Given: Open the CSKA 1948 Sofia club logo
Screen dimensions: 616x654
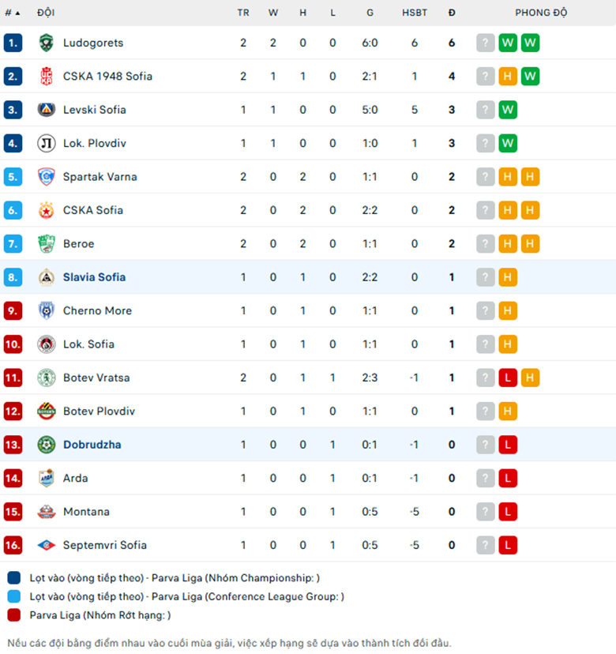Looking at the screenshot, I should [x=47, y=77].
